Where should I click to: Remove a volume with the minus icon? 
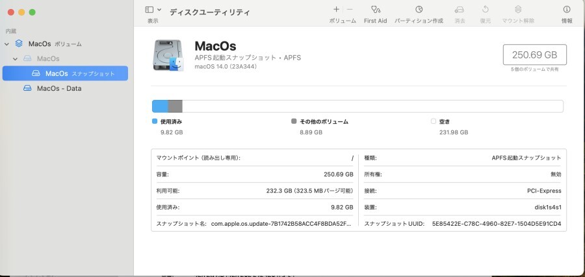click(350, 9)
